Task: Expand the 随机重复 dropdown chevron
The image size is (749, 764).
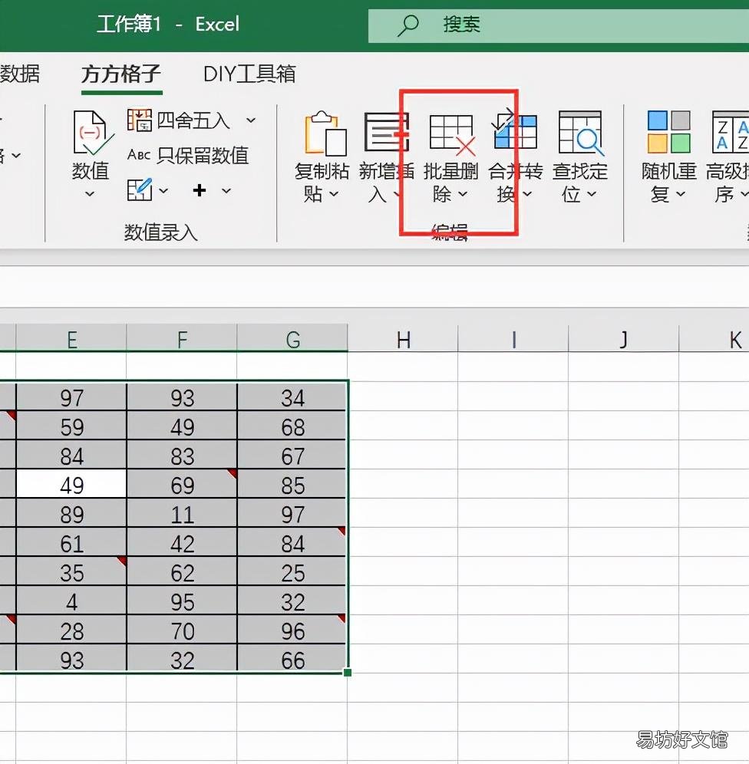Action: pyautogui.click(x=681, y=194)
